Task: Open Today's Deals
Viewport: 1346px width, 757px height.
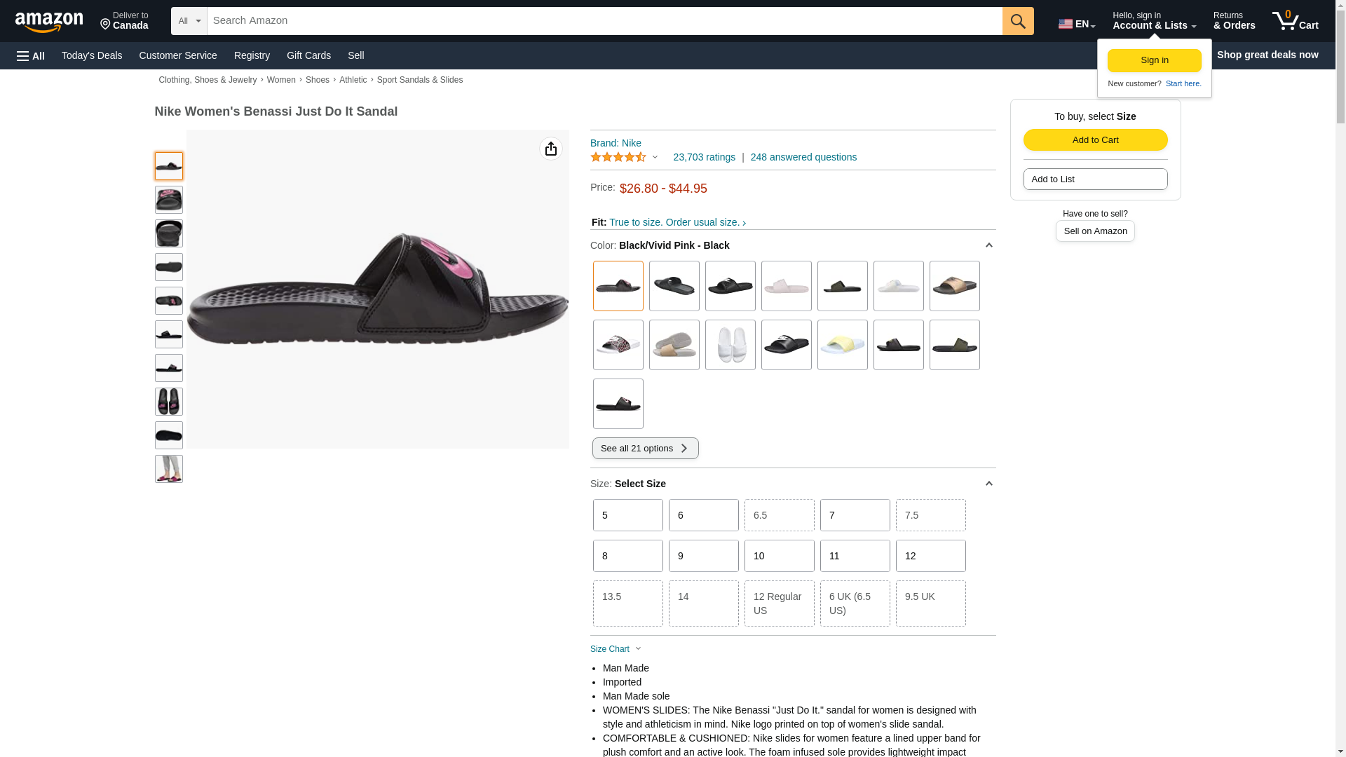Action: point(92,55)
